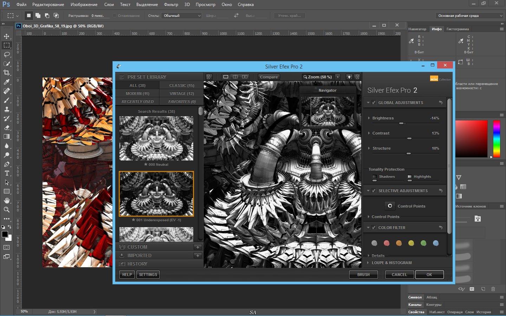Select the Dodge tool

tap(7, 155)
